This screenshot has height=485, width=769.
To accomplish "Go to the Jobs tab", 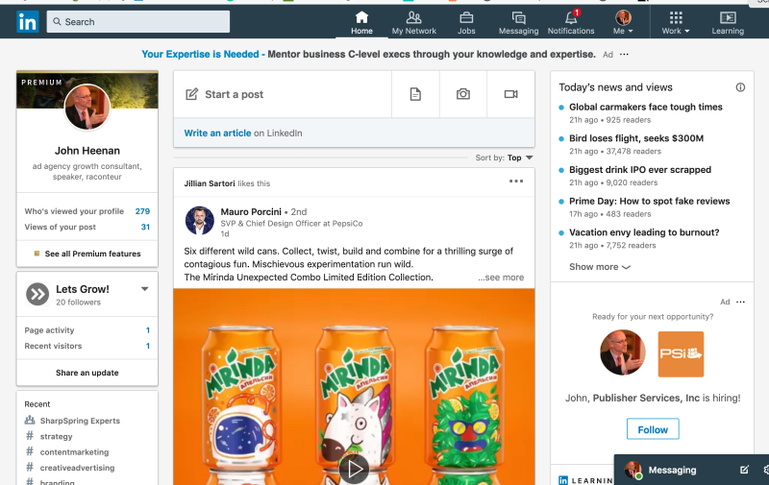I will tap(466, 23).
